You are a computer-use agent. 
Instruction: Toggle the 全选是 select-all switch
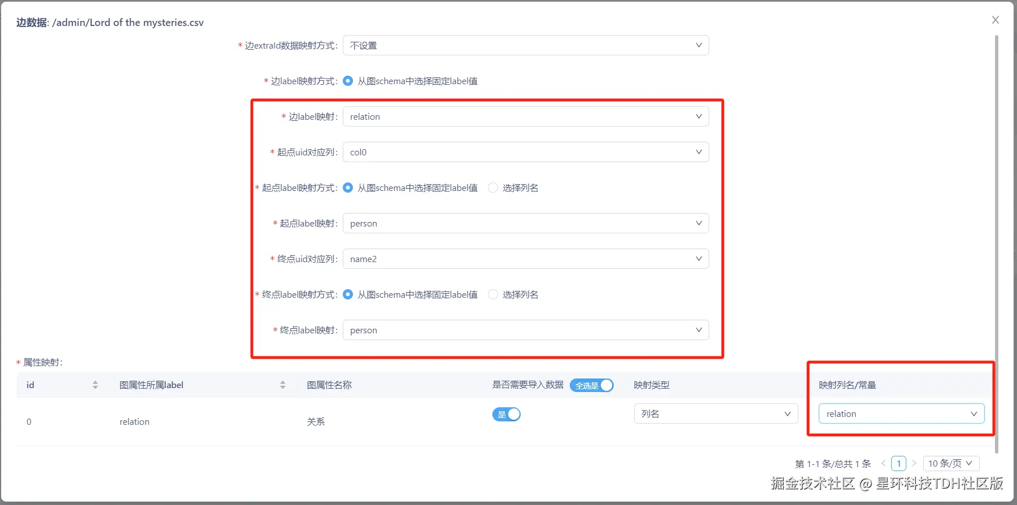tap(591, 385)
